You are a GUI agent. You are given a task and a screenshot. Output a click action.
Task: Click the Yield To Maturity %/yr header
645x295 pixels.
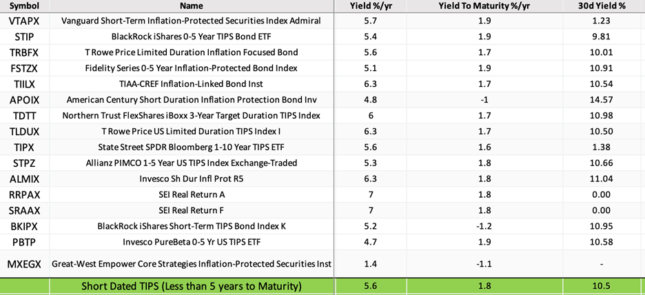[484, 6]
